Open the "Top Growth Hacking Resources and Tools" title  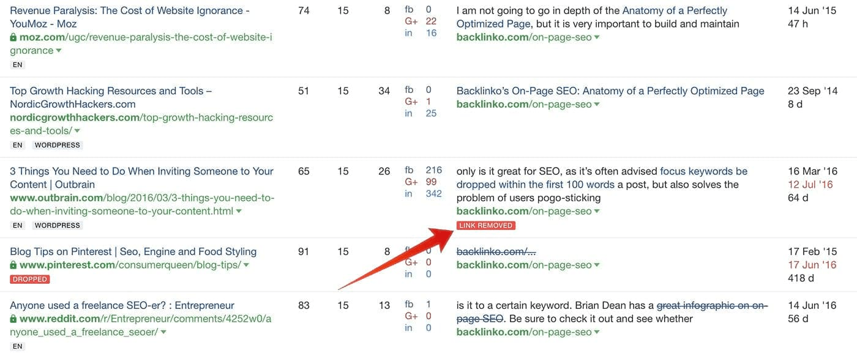point(111,91)
